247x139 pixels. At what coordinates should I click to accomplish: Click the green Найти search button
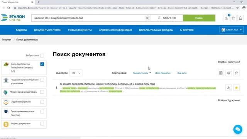(x=199, y=18)
